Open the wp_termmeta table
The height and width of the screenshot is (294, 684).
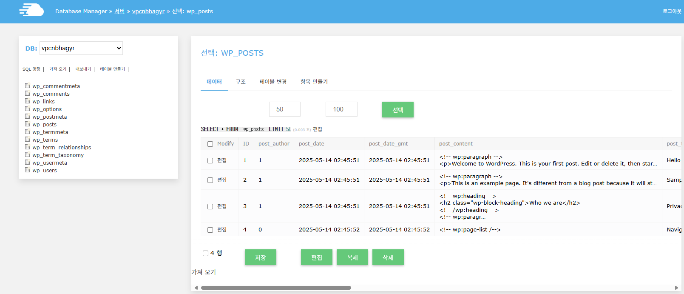point(50,132)
